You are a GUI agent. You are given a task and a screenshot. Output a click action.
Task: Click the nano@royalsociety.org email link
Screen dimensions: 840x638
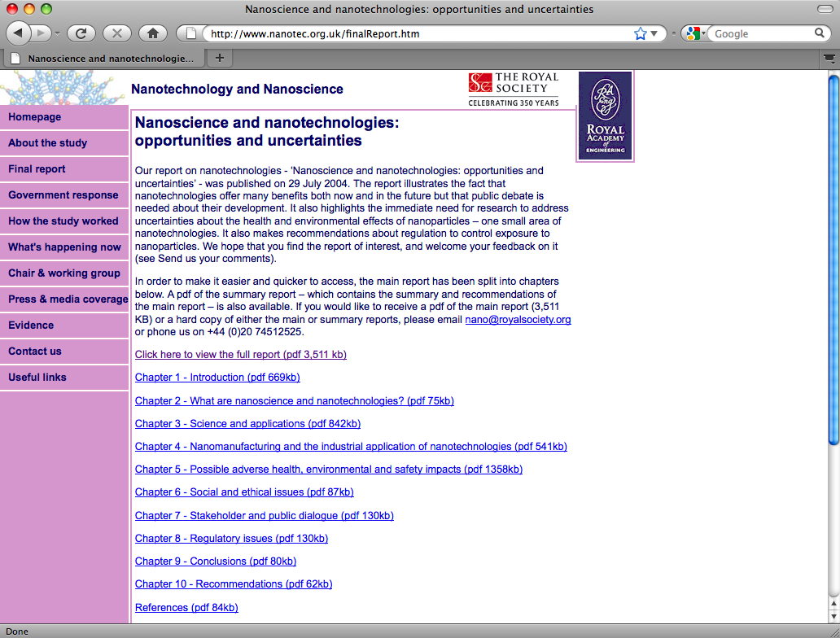pos(518,319)
